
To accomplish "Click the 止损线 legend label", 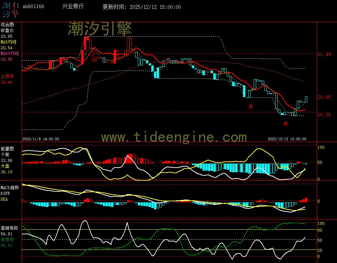I will 7,76.
